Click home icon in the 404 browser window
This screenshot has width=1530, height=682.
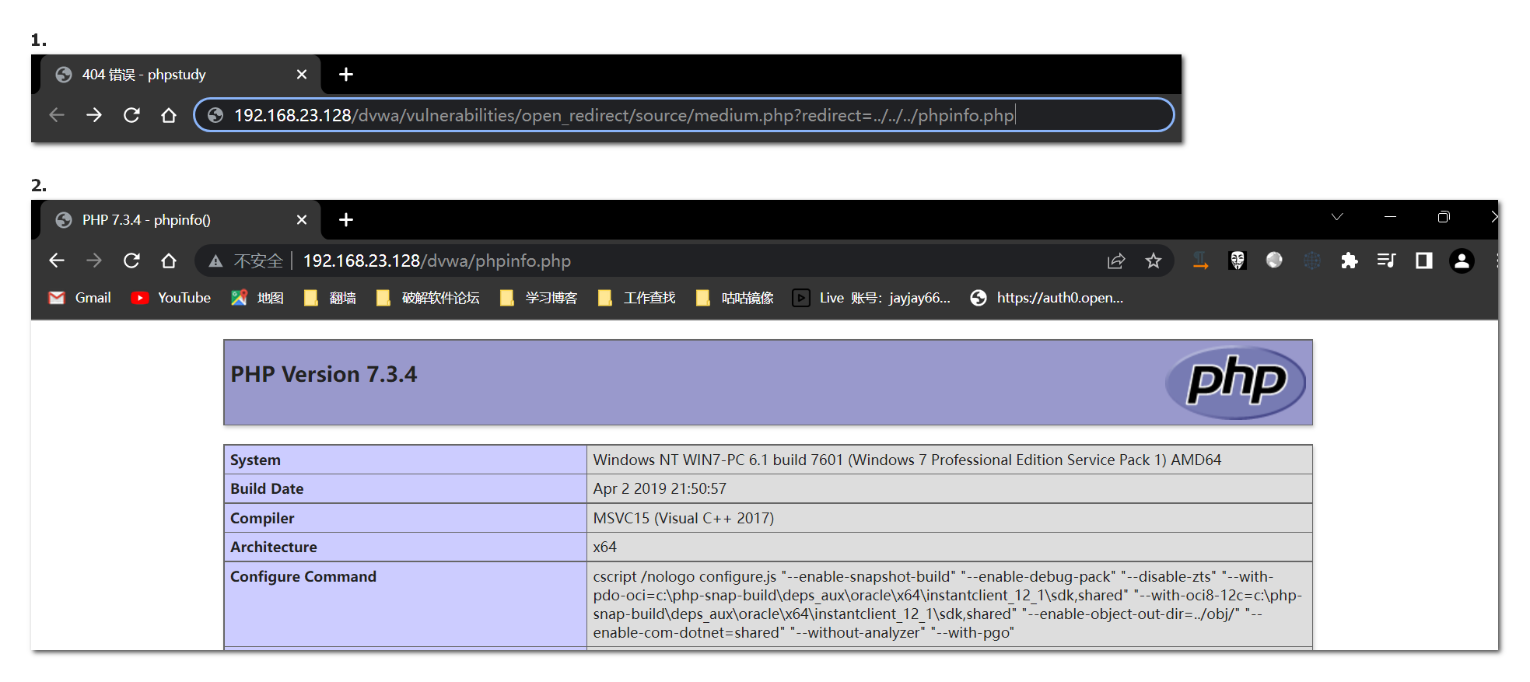coord(169,115)
